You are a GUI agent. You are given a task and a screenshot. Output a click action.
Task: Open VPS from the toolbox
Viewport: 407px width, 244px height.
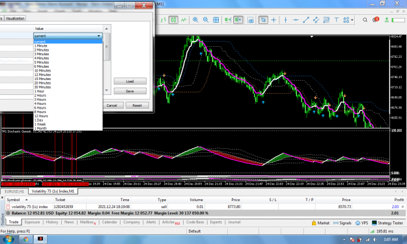click(x=361, y=223)
